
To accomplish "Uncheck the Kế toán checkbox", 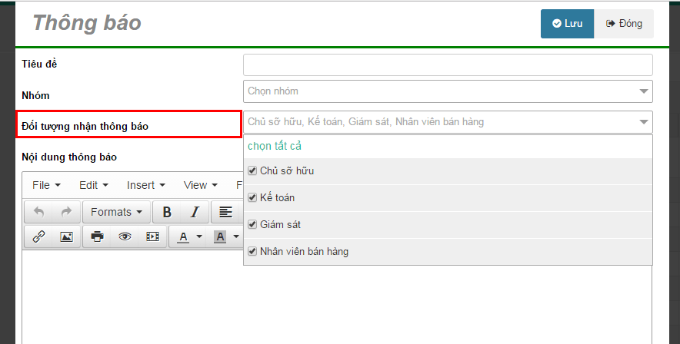I will [x=252, y=198].
